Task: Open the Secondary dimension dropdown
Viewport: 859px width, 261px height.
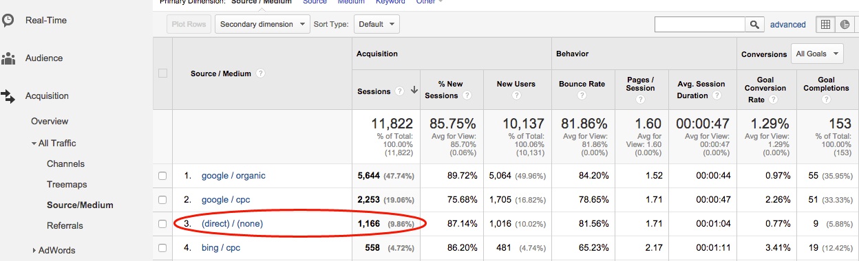Action: [263, 24]
